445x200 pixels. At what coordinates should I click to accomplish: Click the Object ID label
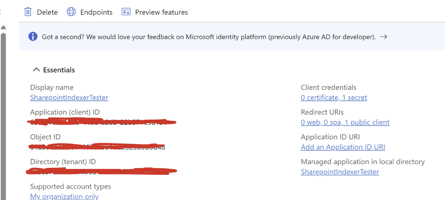coord(45,137)
